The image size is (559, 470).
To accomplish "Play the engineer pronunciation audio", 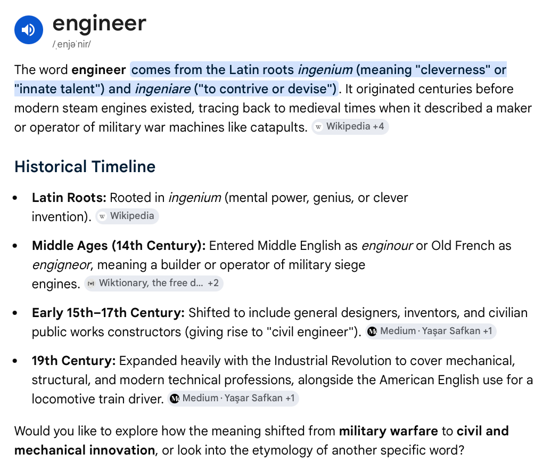I will [29, 30].
